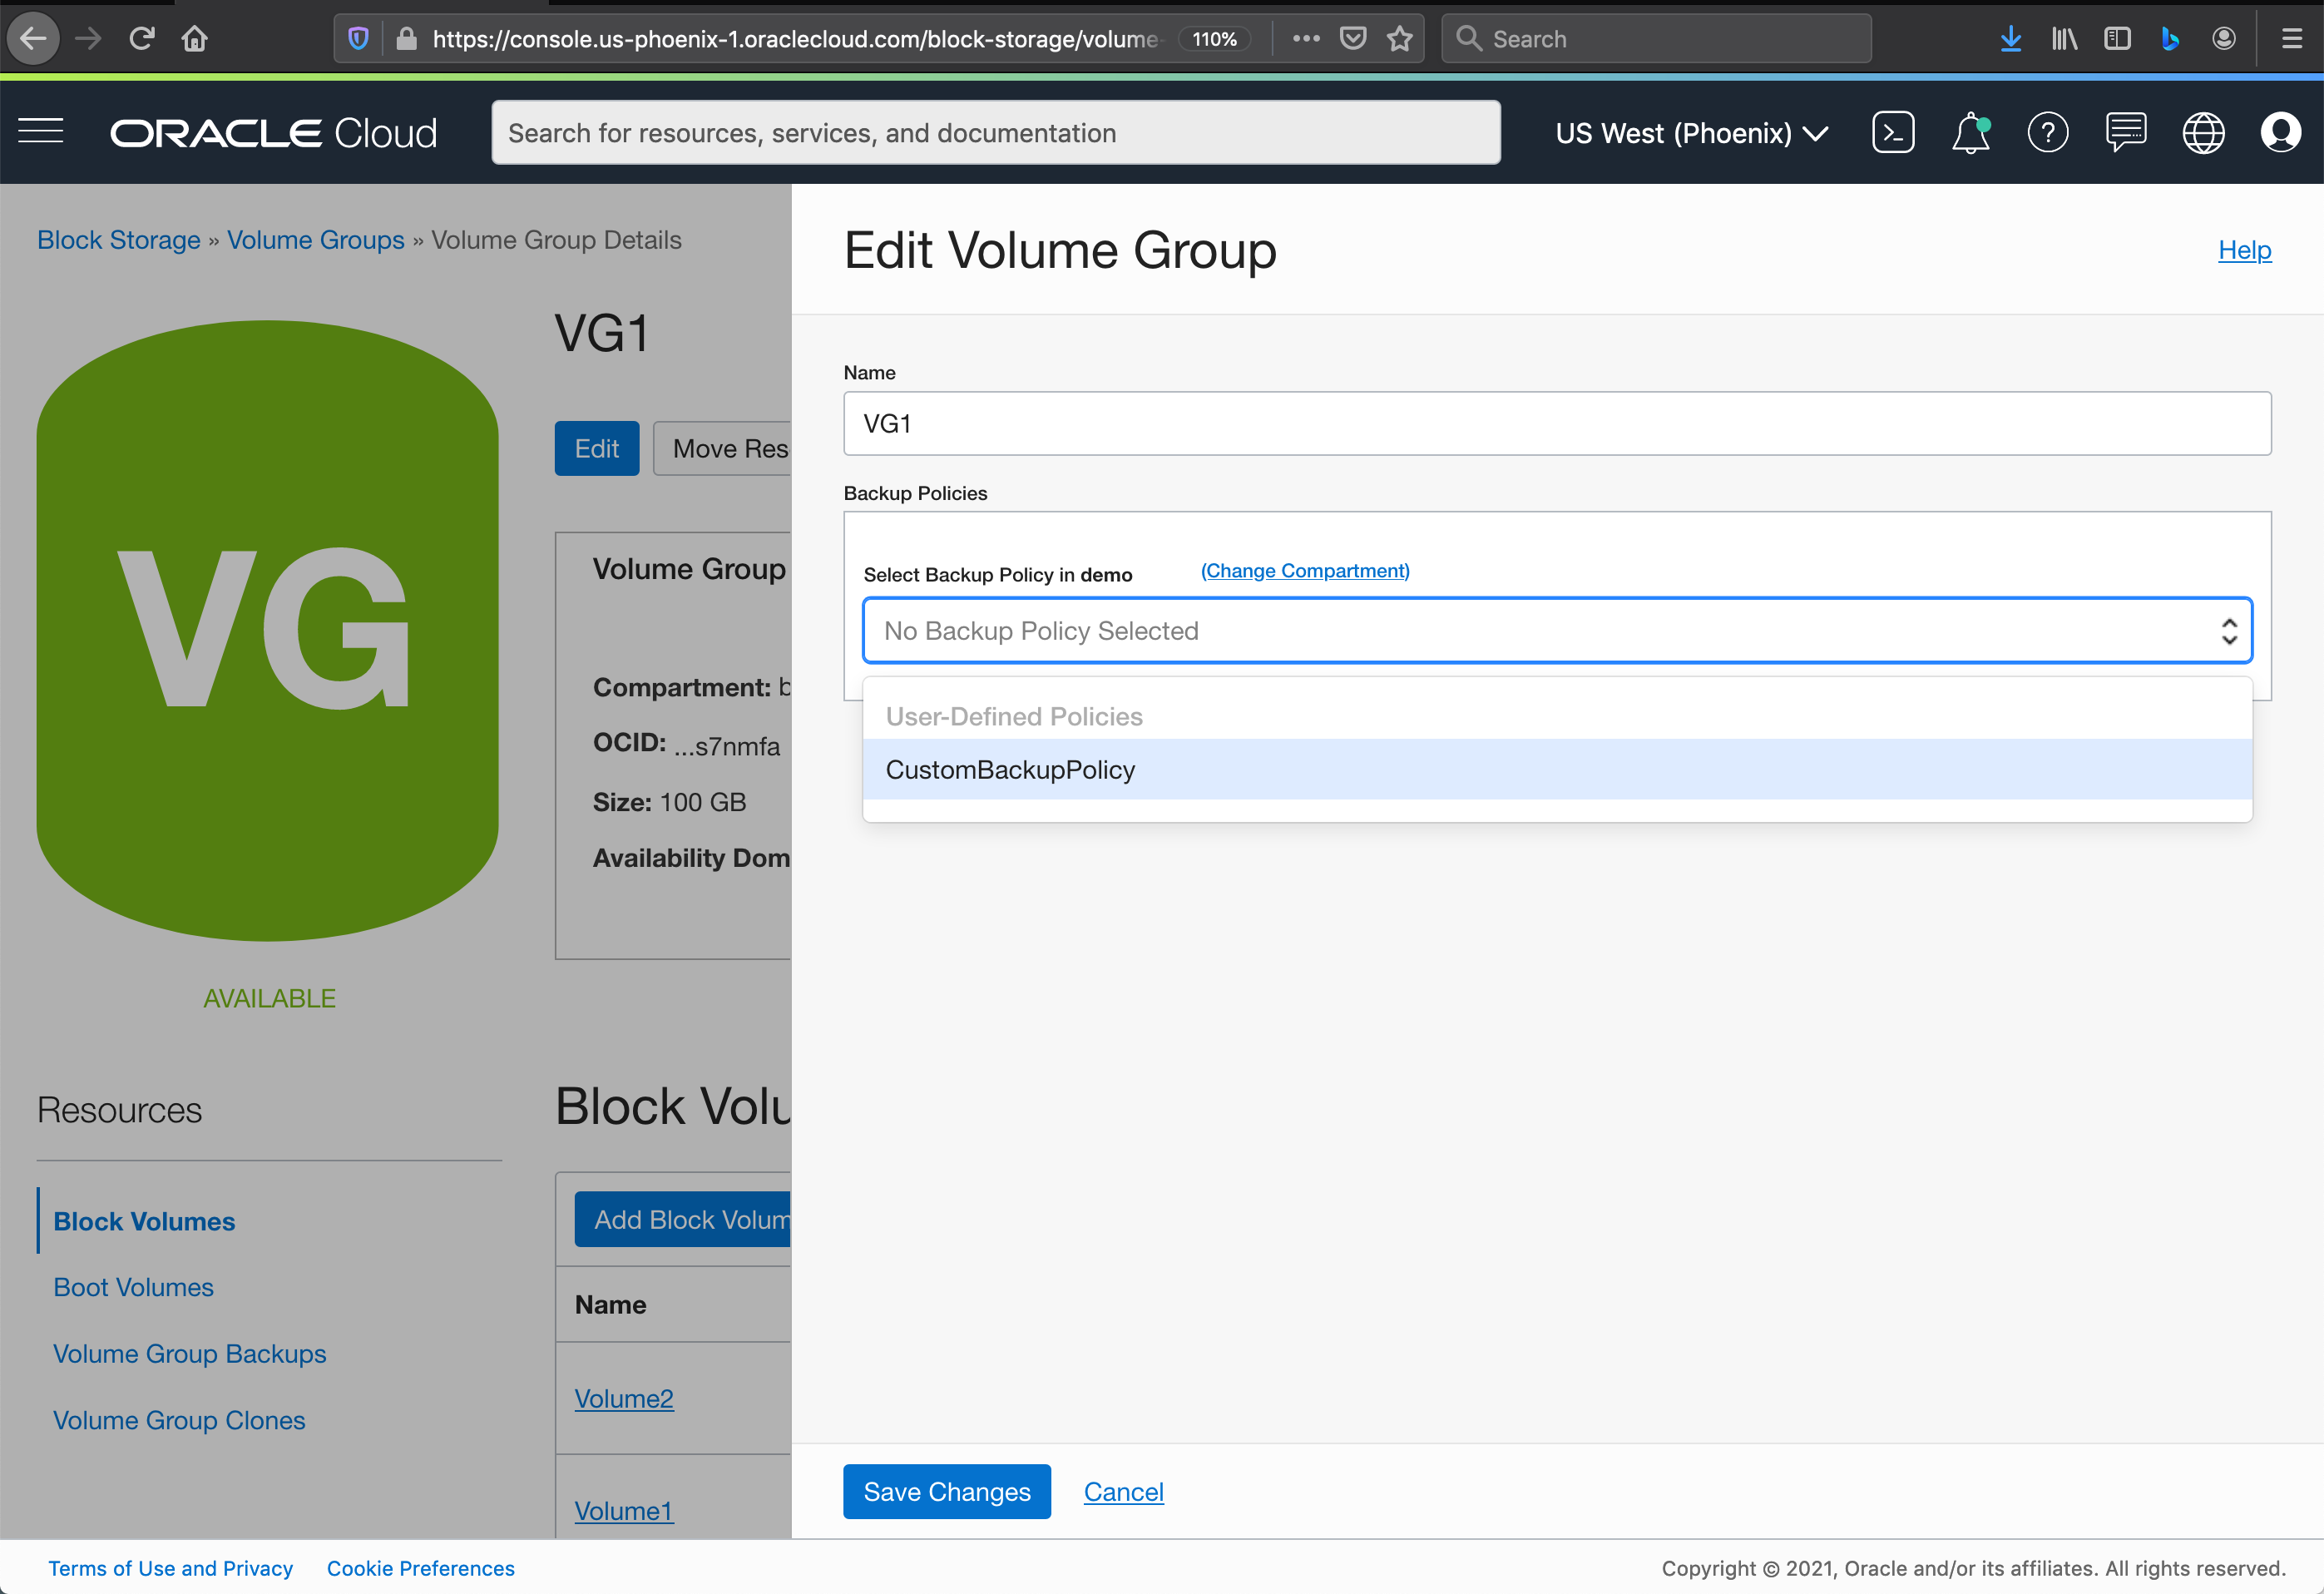This screenshot has width=2324, height=1594.
Task: Click the Save Changes button
Action: point(946,1491)
